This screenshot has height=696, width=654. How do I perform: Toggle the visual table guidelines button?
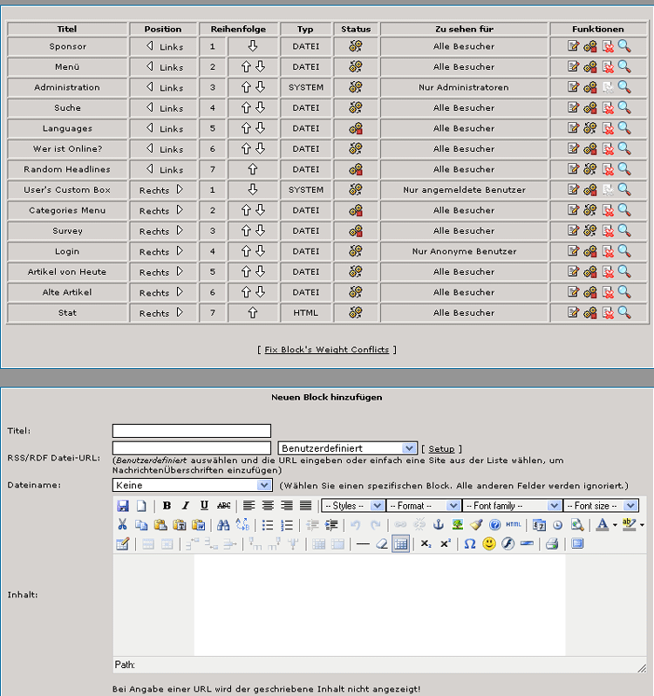400,543
